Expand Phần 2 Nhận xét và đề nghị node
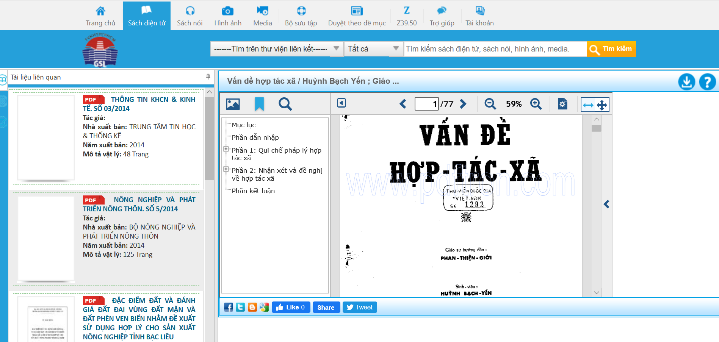This screenshot has height=342, width=719. (226, 169)
